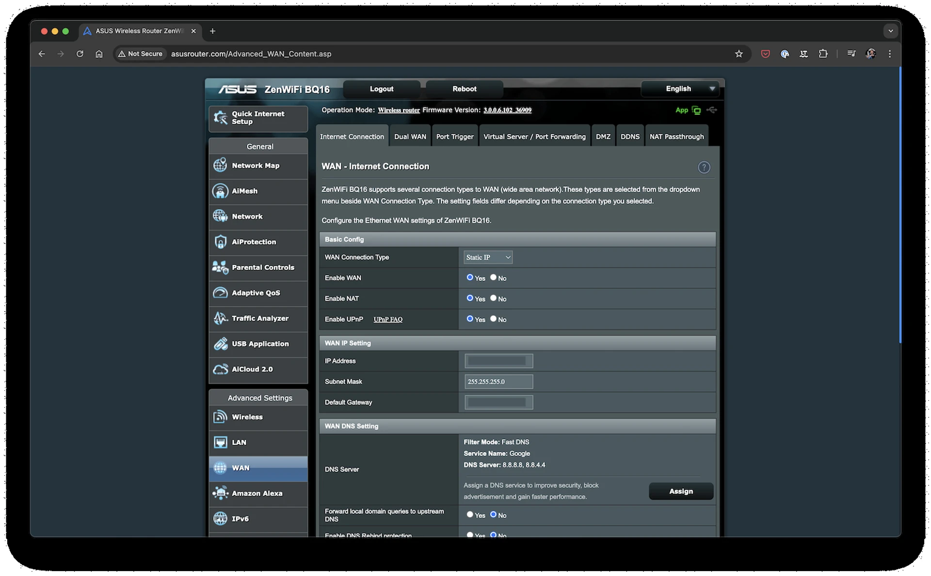
Task: Open the Network sidebar icon
Action: tap(220, 216)
